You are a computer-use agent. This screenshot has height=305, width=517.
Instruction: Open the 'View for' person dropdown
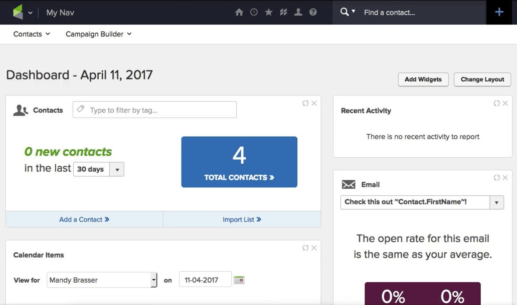(154, 280)
